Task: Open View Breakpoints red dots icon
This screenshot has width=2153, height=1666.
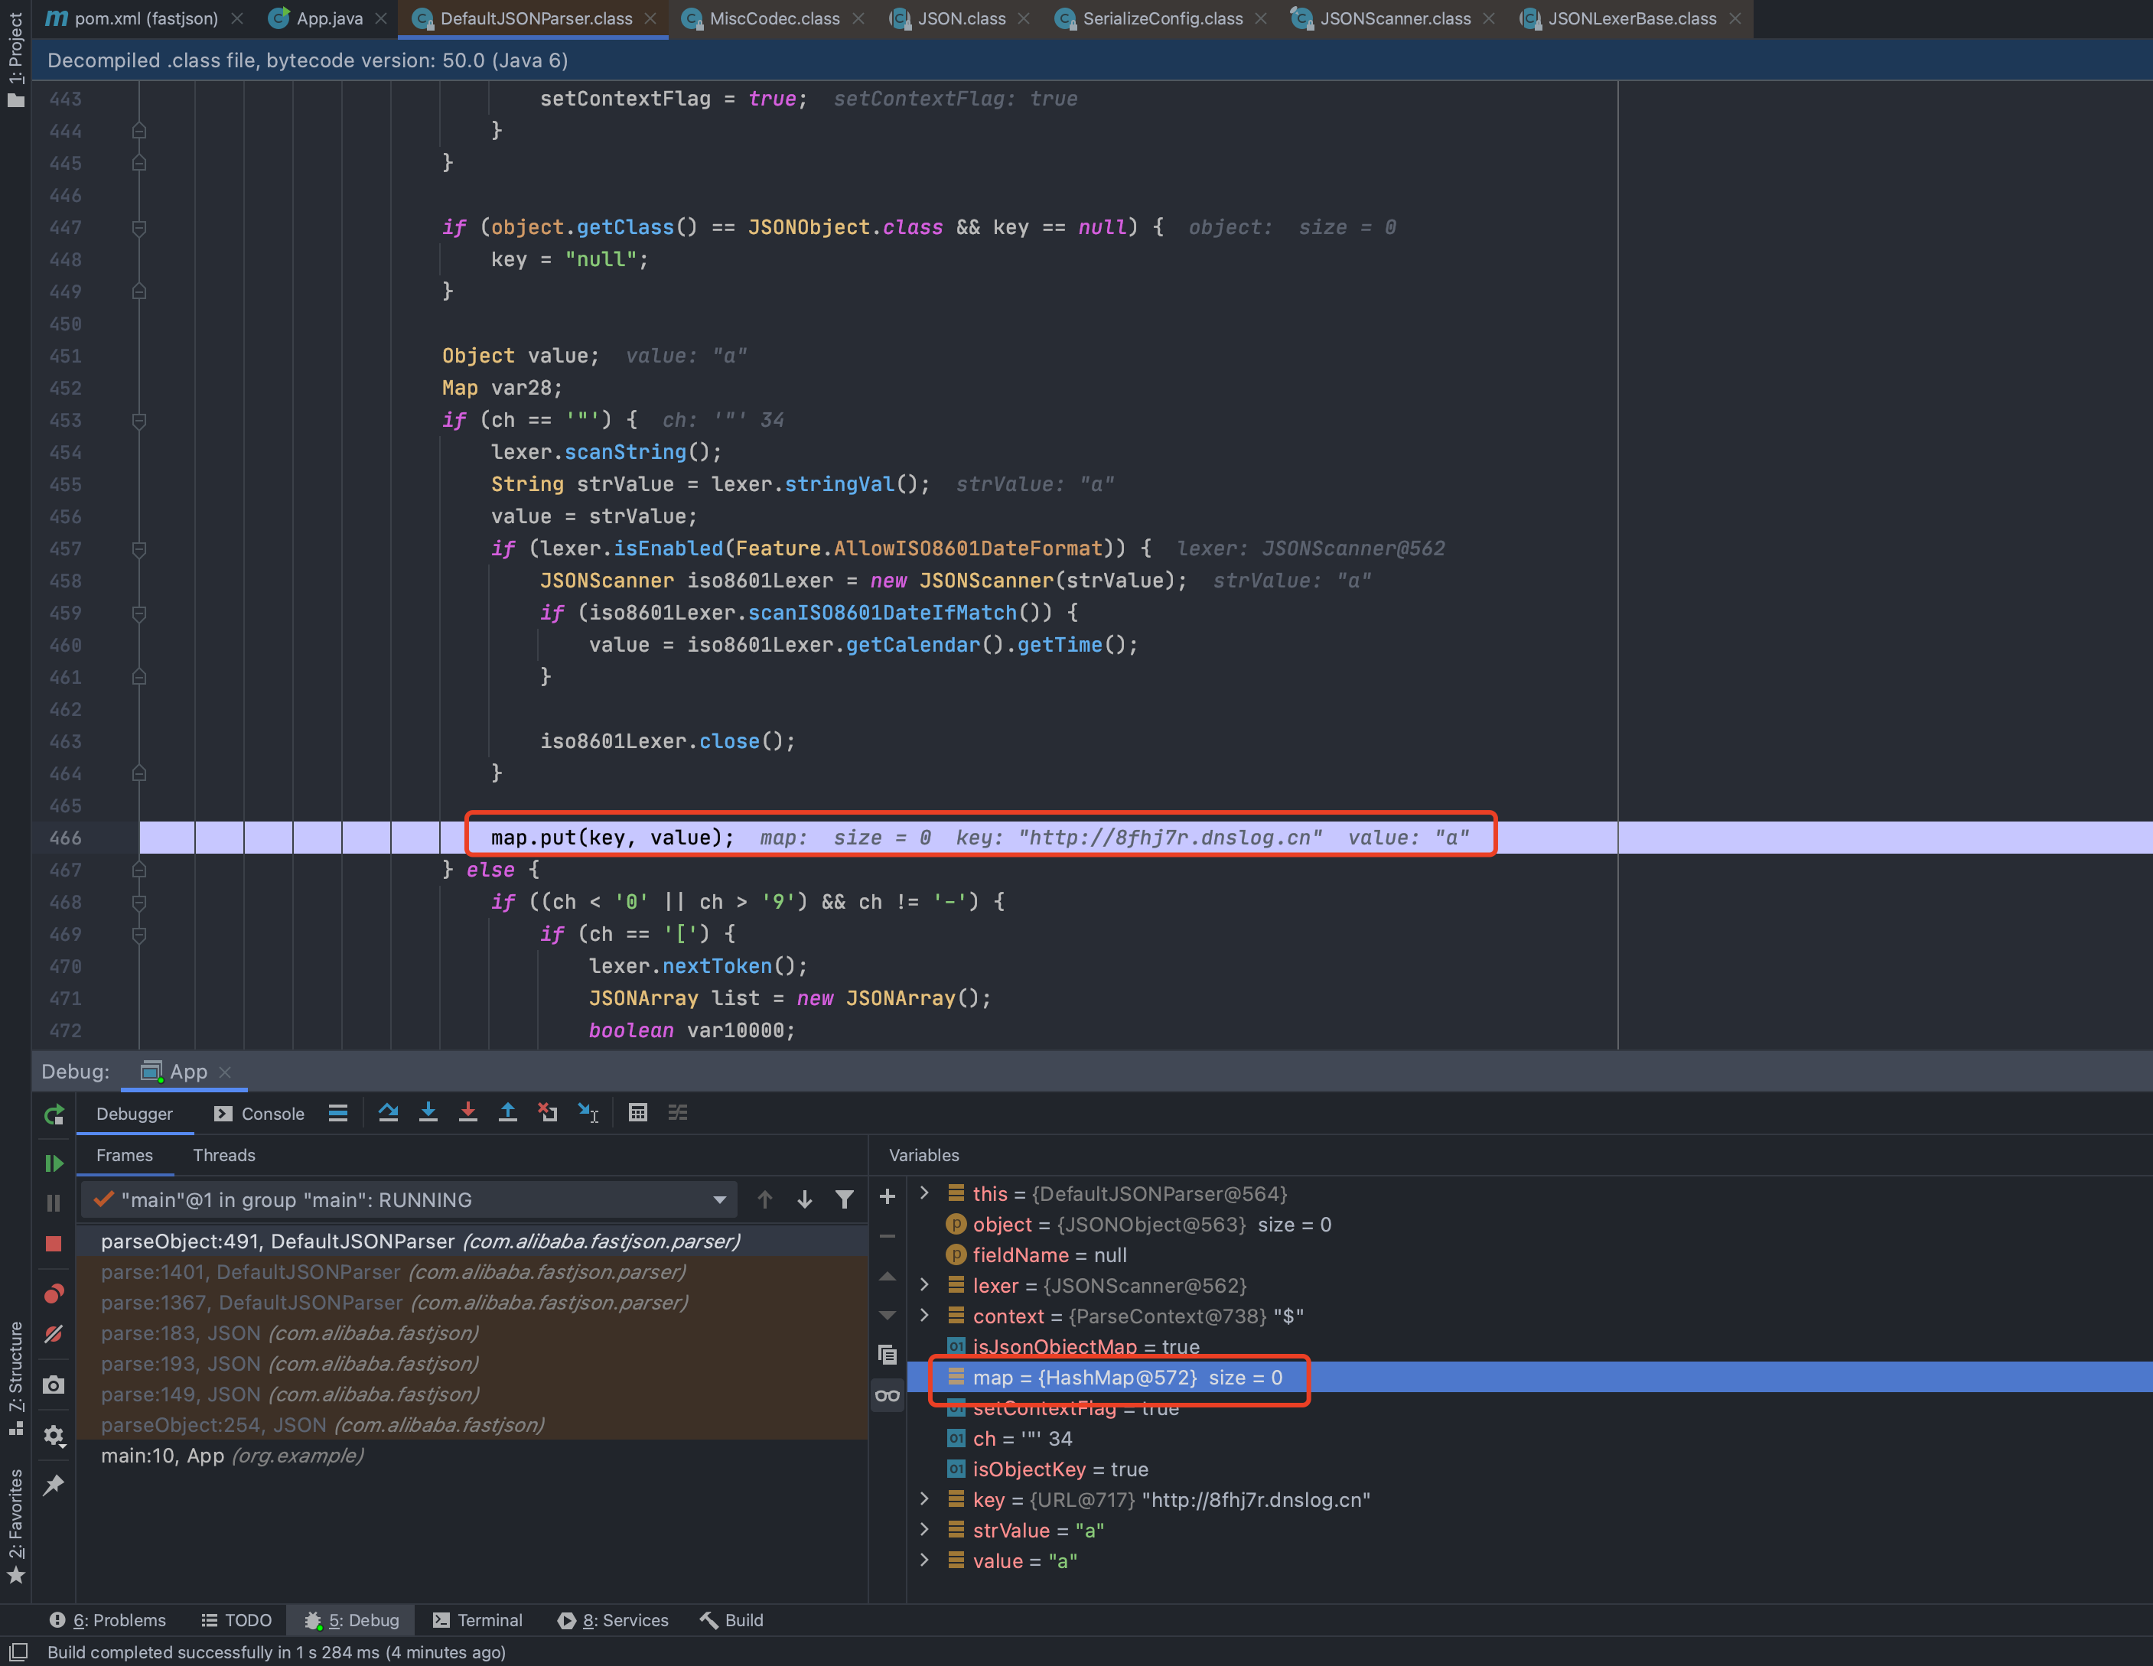Action: pyautogui.click(x=54, y=1293)
